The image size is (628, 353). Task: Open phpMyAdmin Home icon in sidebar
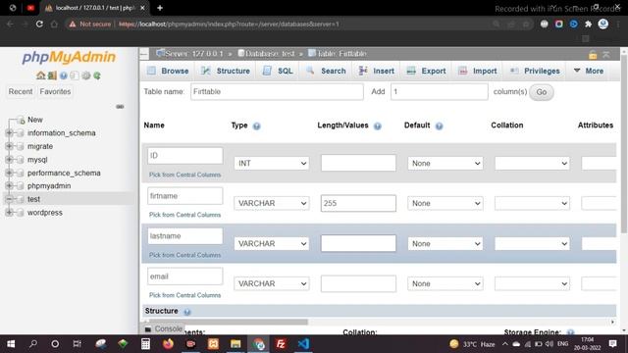coord(40,76)
